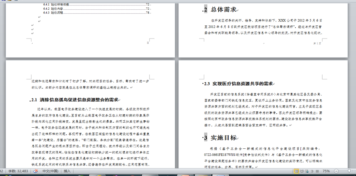Screen dimensions: 356x176
Task: Click the heading .2 总体需求
Action: tap(220, 9)
